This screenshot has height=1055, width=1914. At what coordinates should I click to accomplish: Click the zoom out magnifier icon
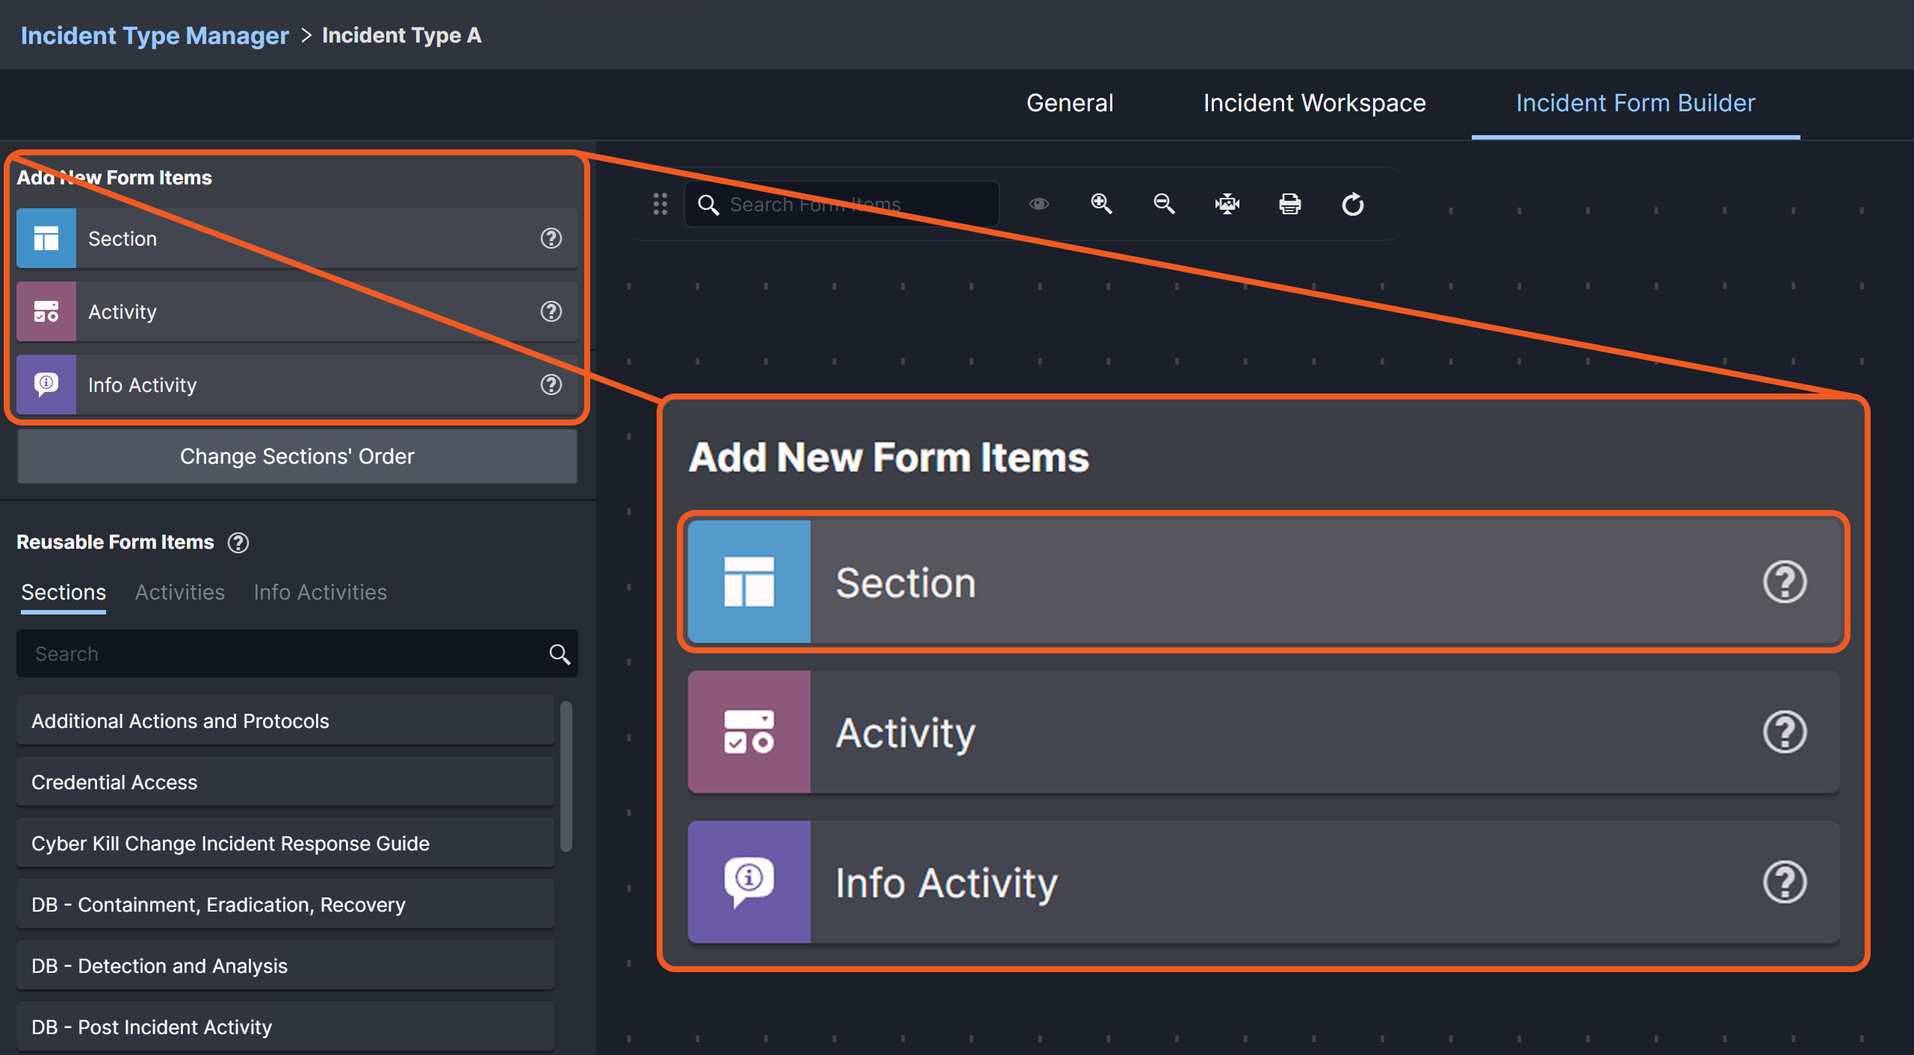pos(1164,204)
